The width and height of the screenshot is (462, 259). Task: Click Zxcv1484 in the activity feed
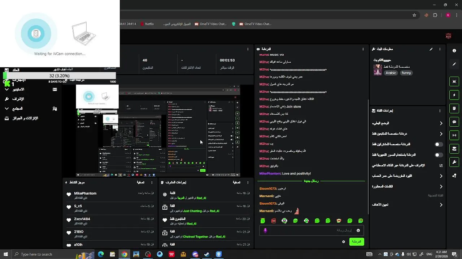click(82, 219)
